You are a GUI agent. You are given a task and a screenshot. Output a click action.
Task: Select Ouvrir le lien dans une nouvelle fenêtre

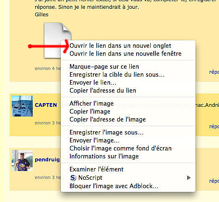pyautogui.click(x=128, y=54)
